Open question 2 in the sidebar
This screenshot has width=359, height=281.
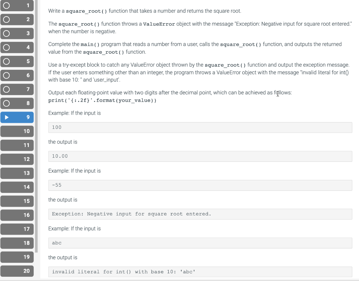(x=17, y=19)
